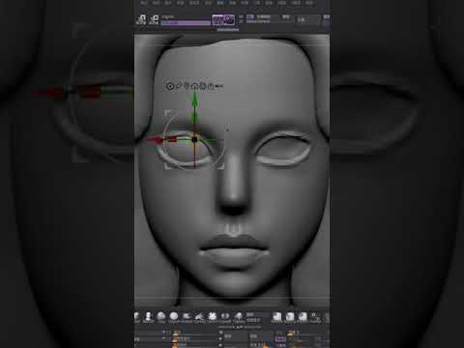Select the round sphere brush in the bottom shelf

[174, 316]
